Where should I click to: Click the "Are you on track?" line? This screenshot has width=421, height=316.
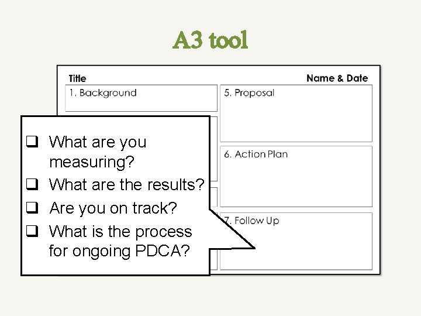(x=113, y=208)
